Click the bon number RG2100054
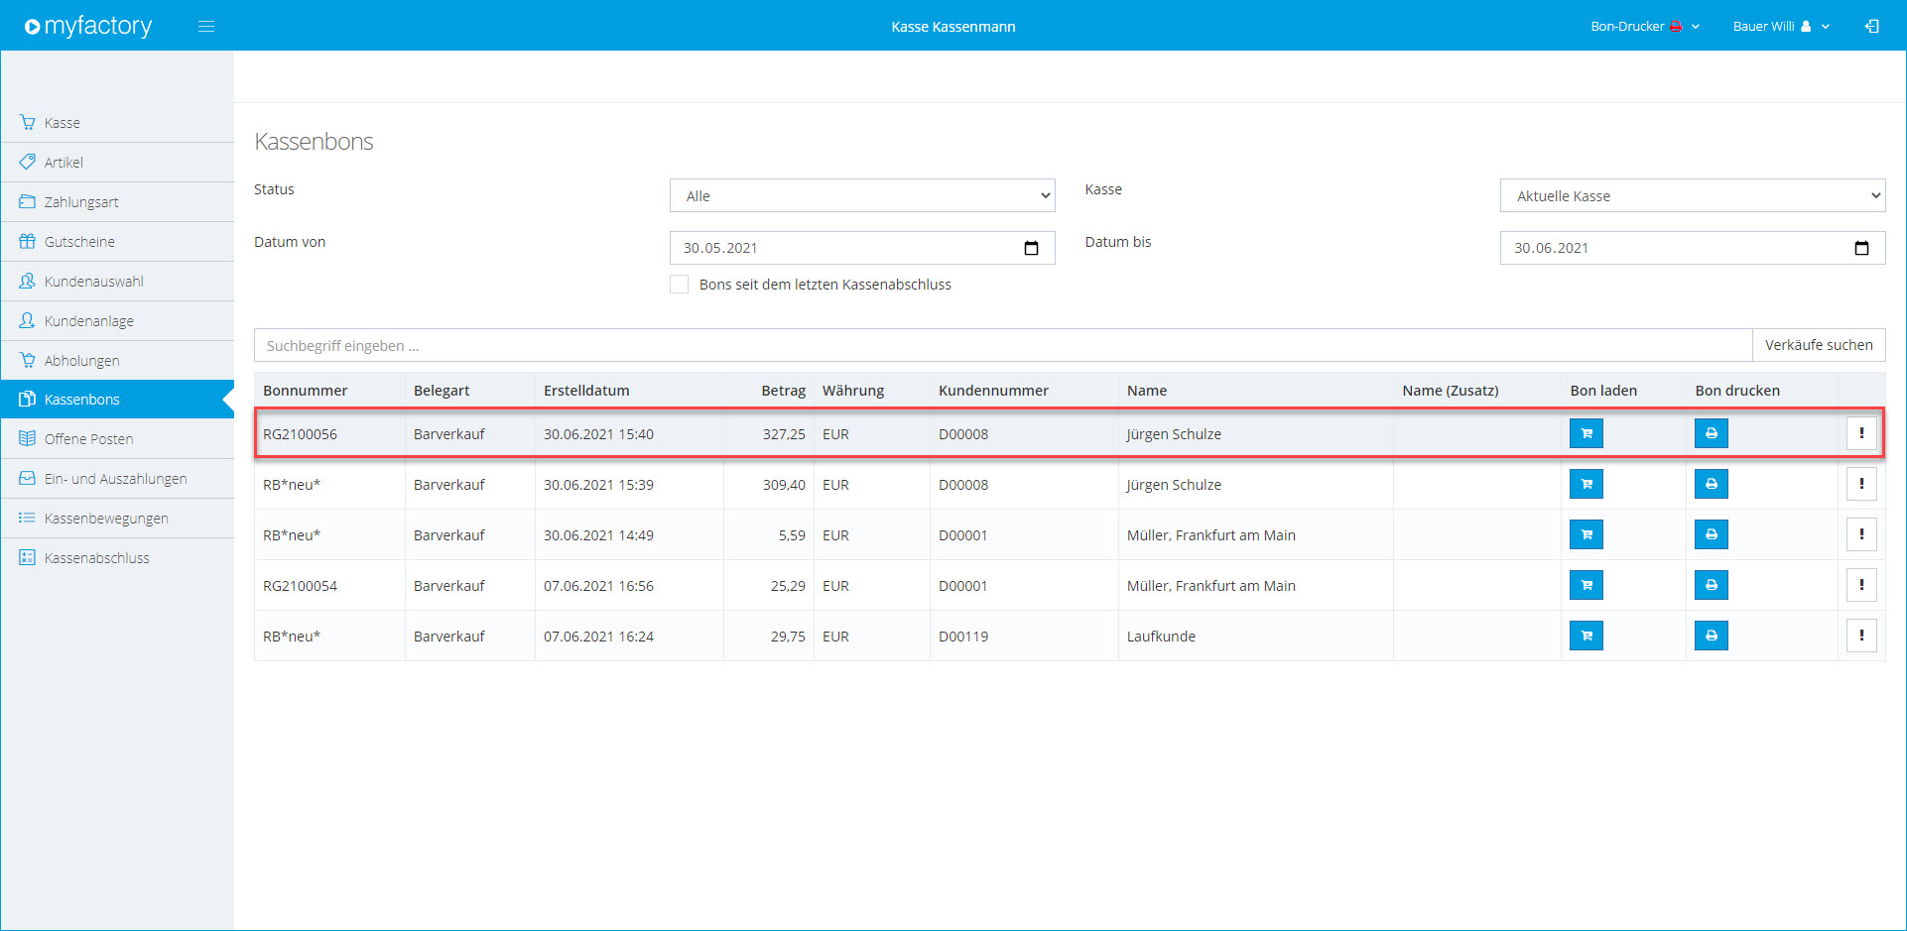Screen dimensions: 1907x931 coord(300,586)
